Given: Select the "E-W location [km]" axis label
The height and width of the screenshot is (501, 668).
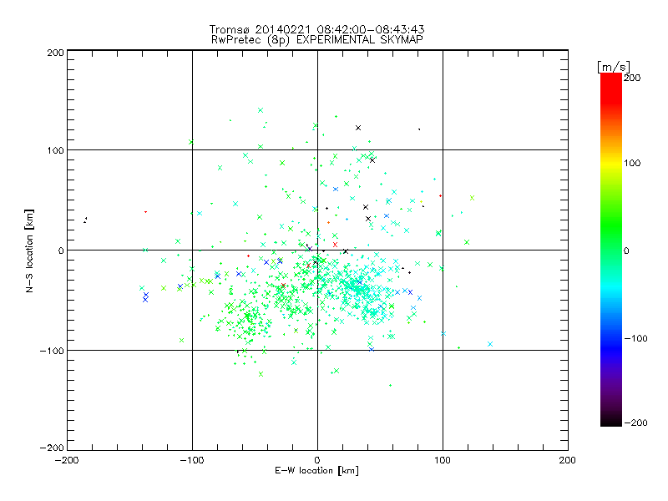Looking at the screenshot, I should click(316, 471).
